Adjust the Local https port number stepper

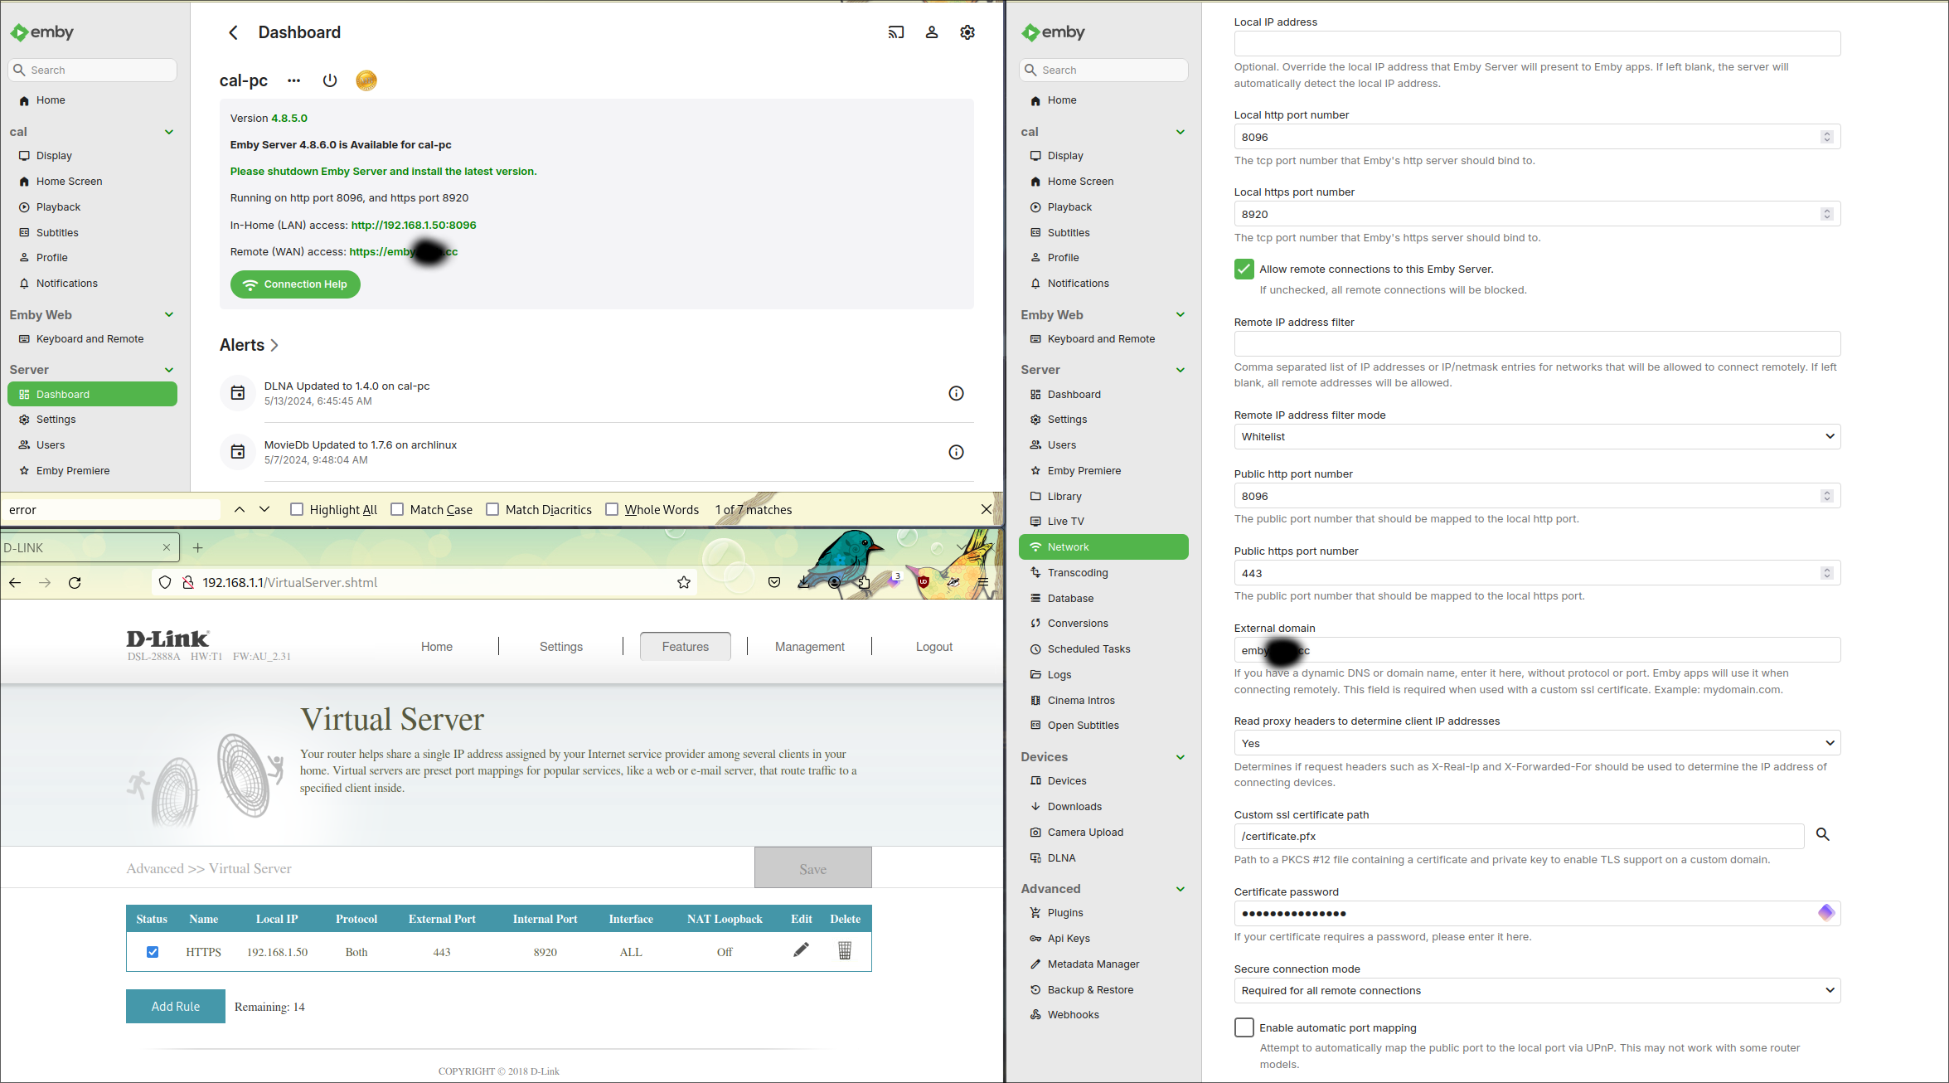tap(1827, 214)
